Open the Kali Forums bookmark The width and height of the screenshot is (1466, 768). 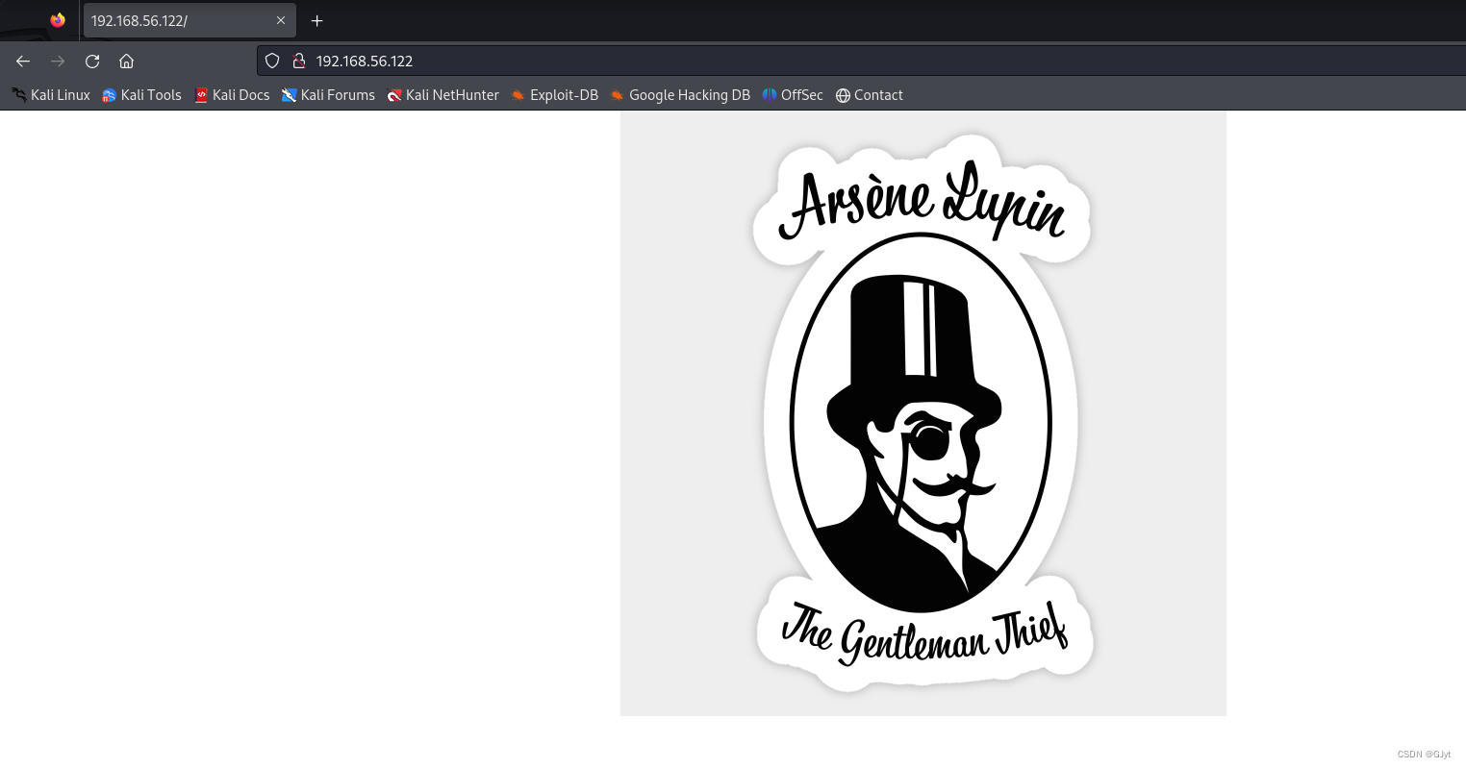[x=328, y=95]
